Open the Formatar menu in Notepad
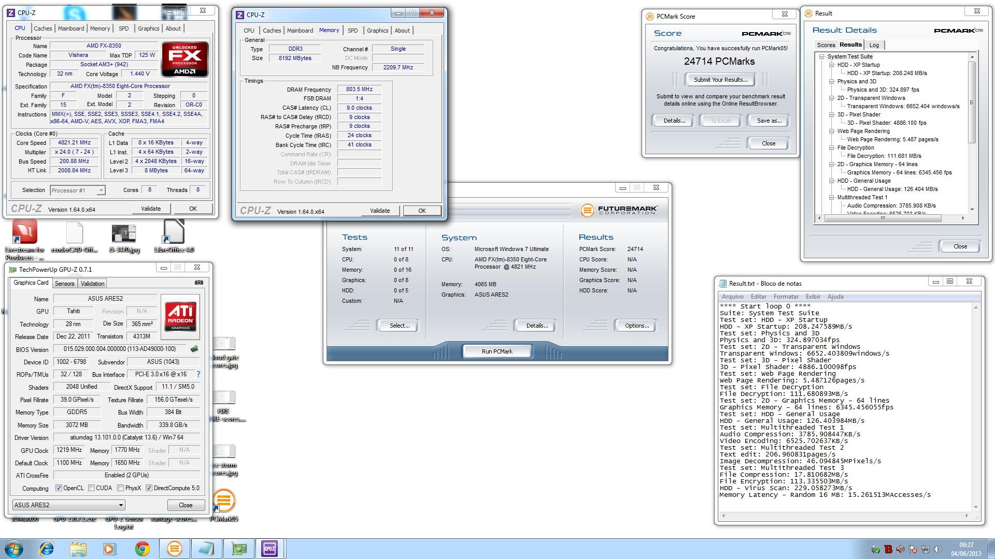This screenshot has width=995, height=559. [x=786, y=297]
